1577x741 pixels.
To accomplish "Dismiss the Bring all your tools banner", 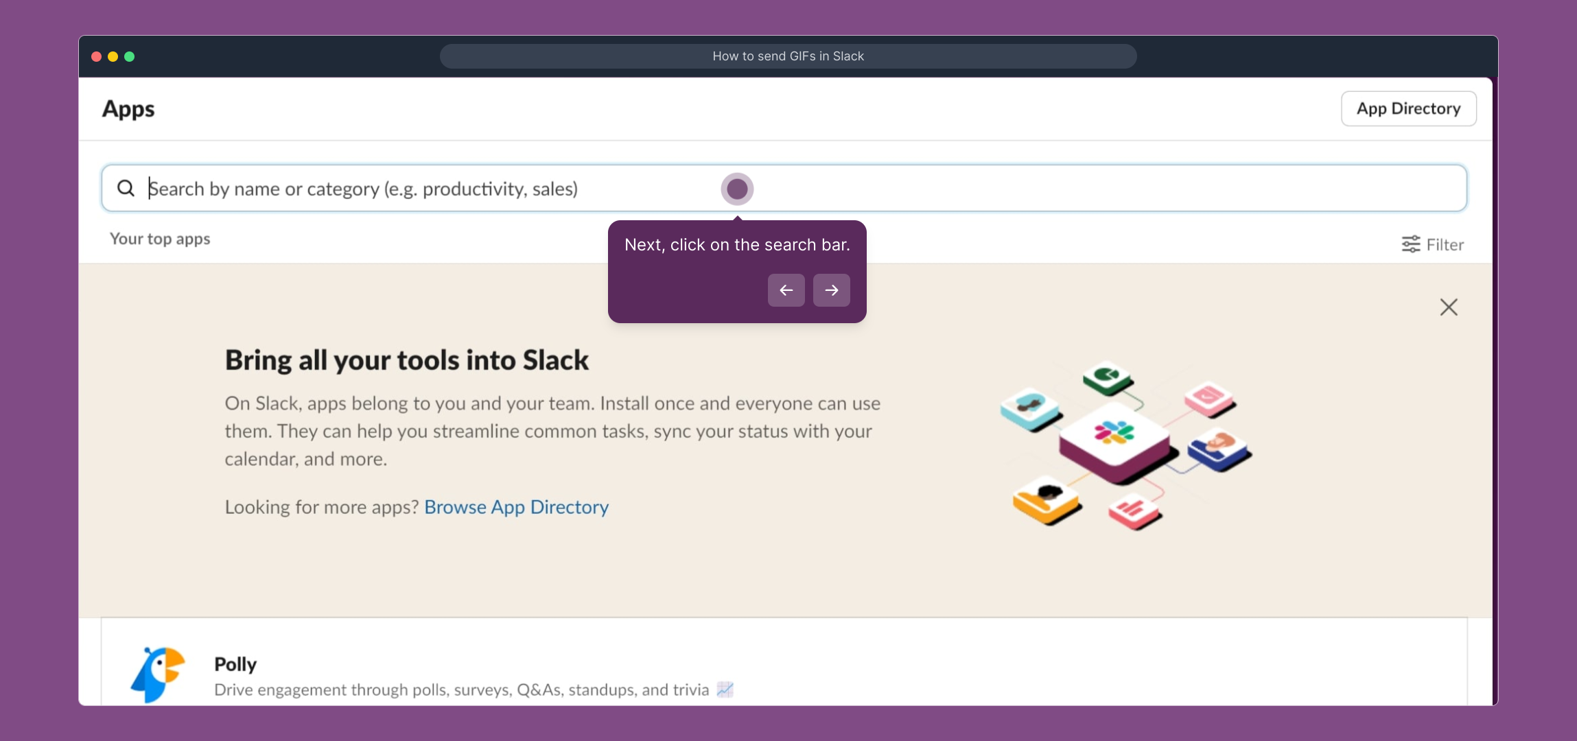I will (1448, 307).
